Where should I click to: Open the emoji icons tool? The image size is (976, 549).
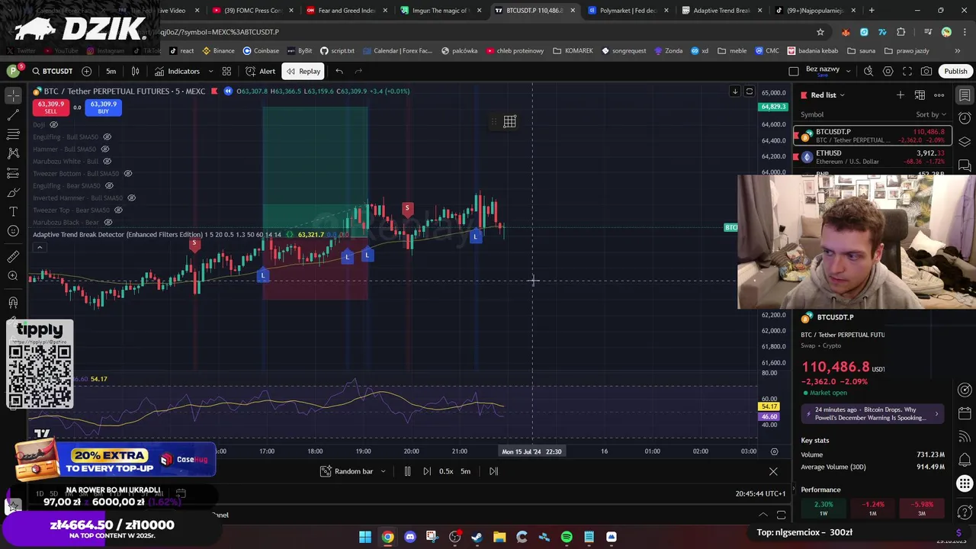click(13, 231)
